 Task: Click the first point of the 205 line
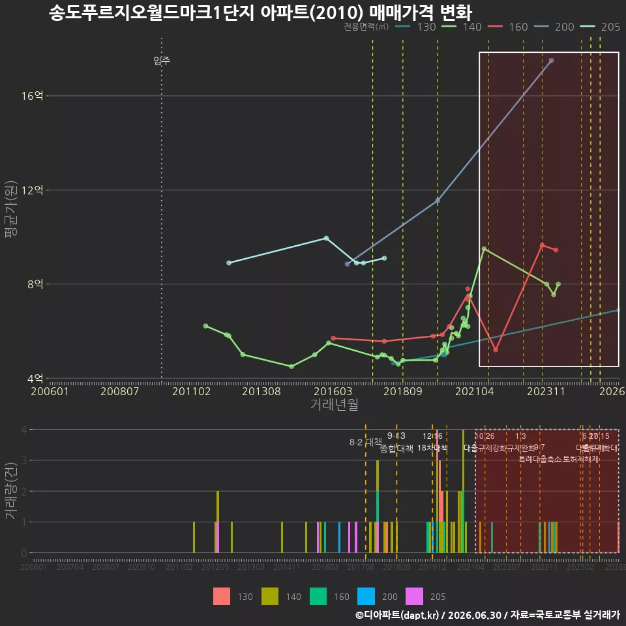click(229, 263)
